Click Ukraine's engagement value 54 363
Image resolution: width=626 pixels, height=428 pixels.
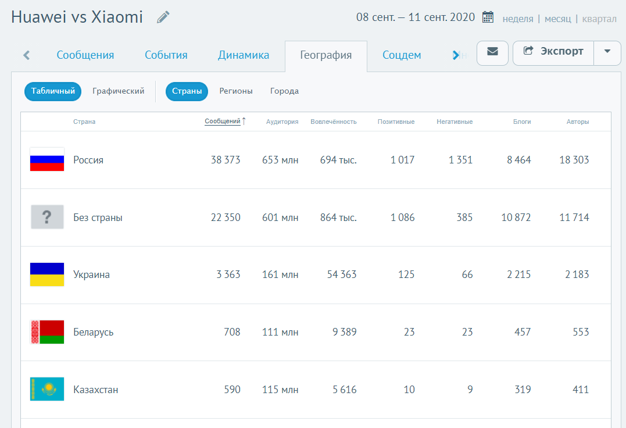[x=342, y=274]
